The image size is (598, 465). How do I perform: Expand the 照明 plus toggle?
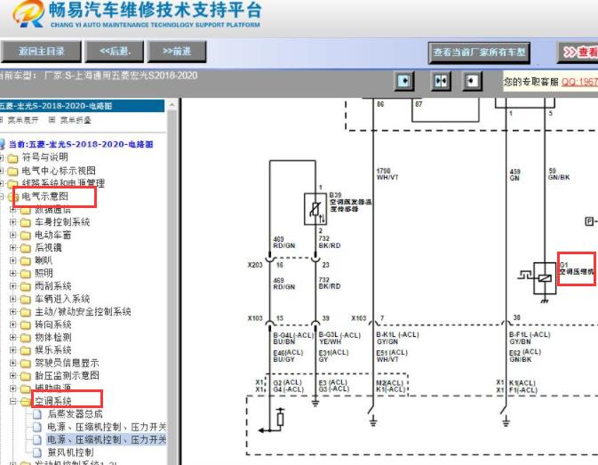pos(13,273)
